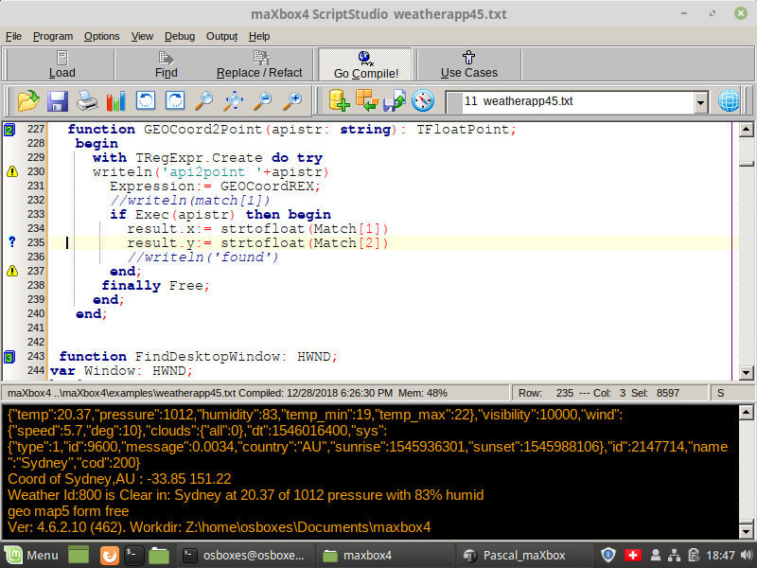Click the Replace / Refact button
Viewport: 757px width, 568px height.
coord(259,64)
